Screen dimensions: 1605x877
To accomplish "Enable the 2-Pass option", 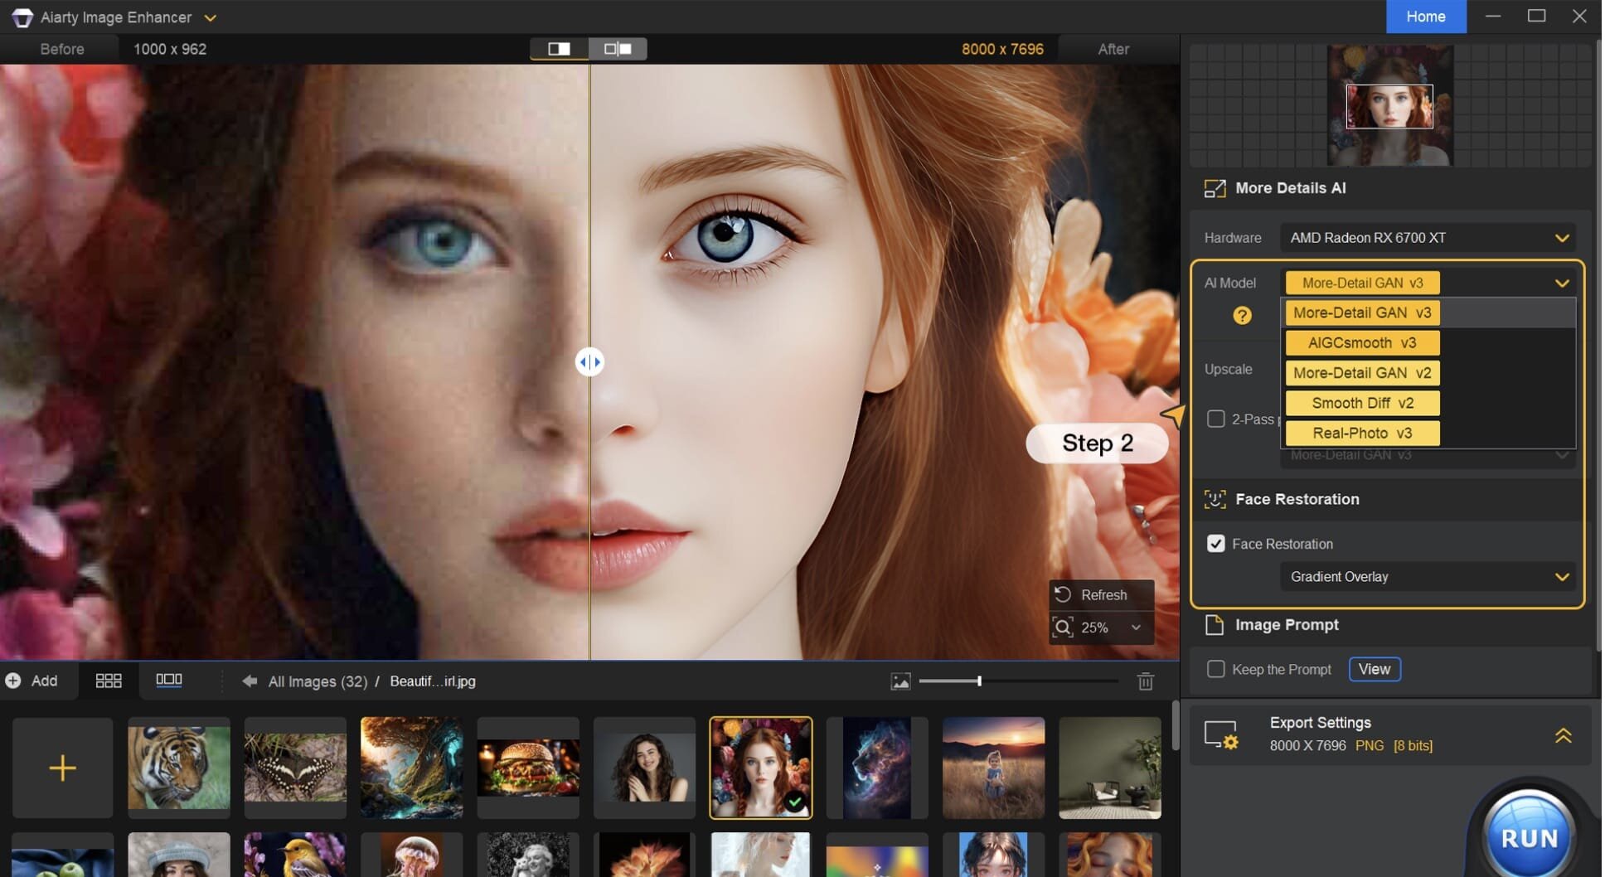I will [x=1216, y=419].
